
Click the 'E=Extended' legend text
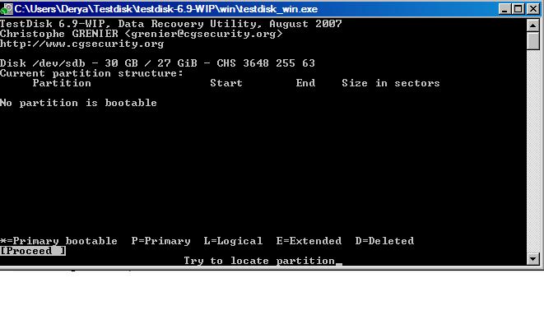(309, 241)
